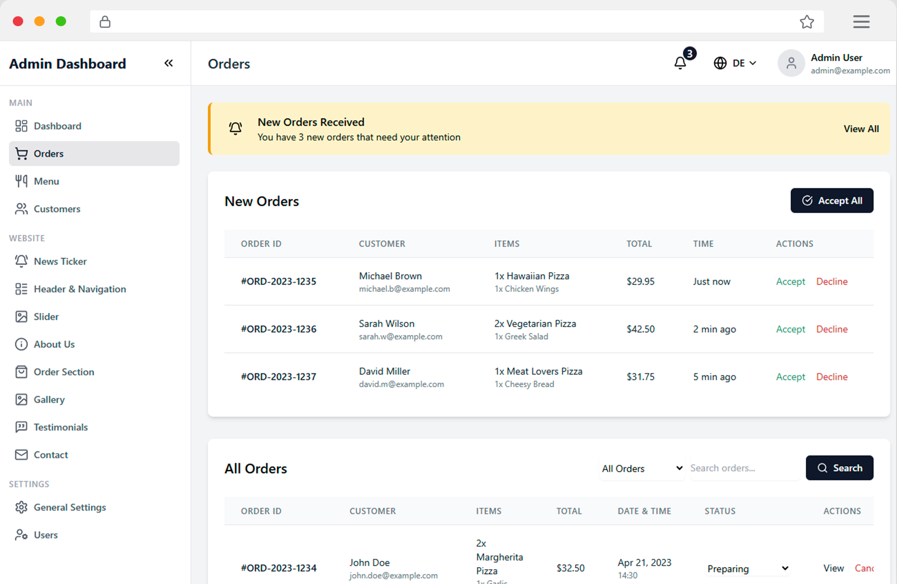This screenshot has height=584, width=897.
Task: Expand the DE language dropdown
Action: pyautogui.click(x=744, y=63)
